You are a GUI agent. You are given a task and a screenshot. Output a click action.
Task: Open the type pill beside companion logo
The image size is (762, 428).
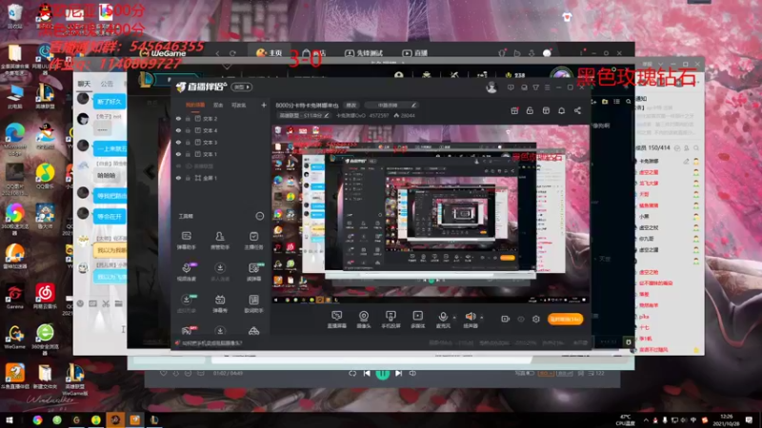coord(242,87)
